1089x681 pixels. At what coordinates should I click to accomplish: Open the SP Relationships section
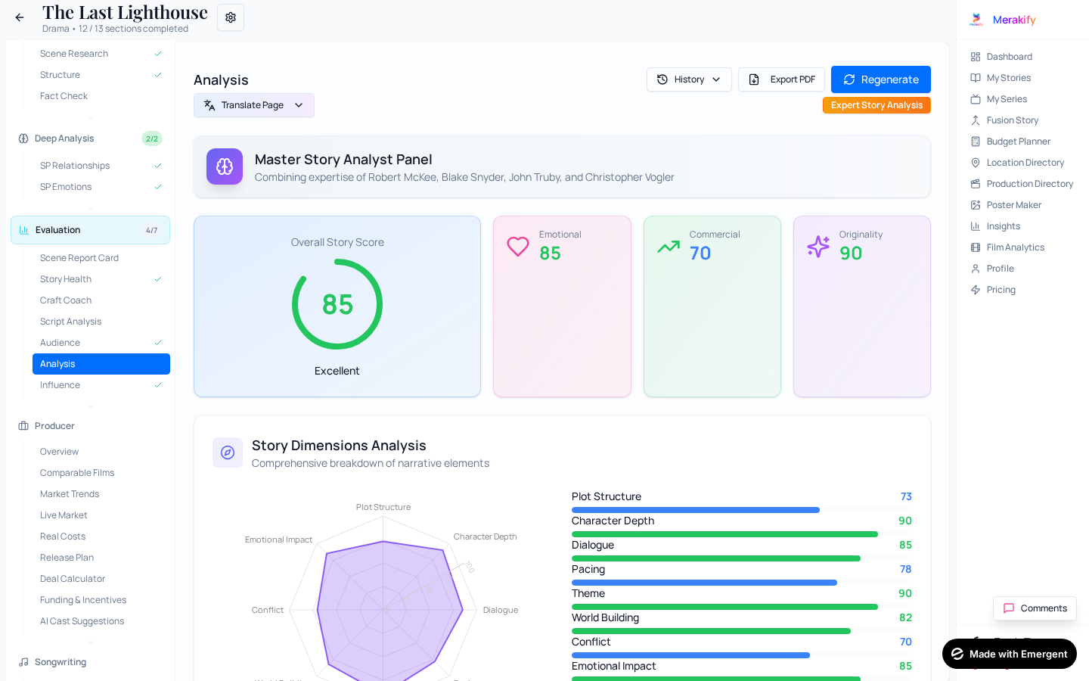(101, 166)
